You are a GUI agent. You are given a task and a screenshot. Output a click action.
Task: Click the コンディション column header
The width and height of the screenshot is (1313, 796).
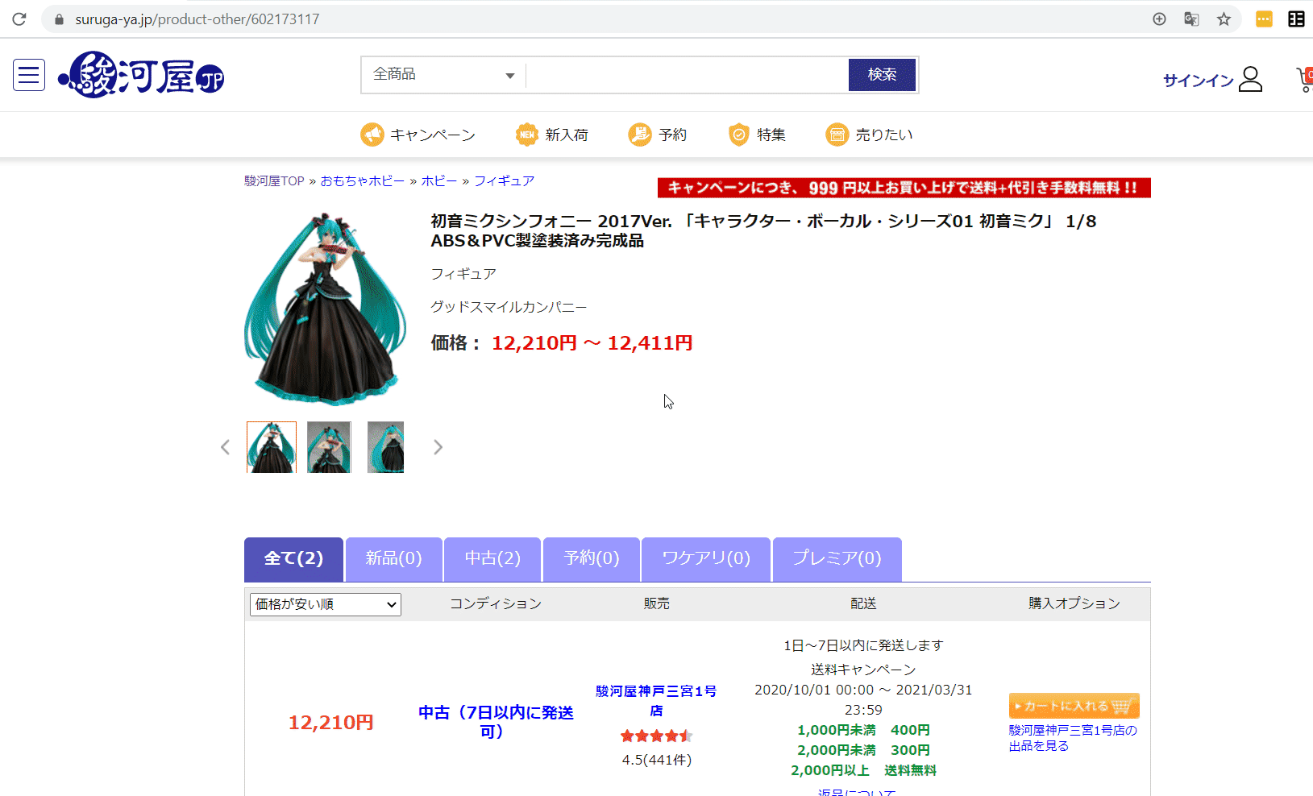(496, 603)
